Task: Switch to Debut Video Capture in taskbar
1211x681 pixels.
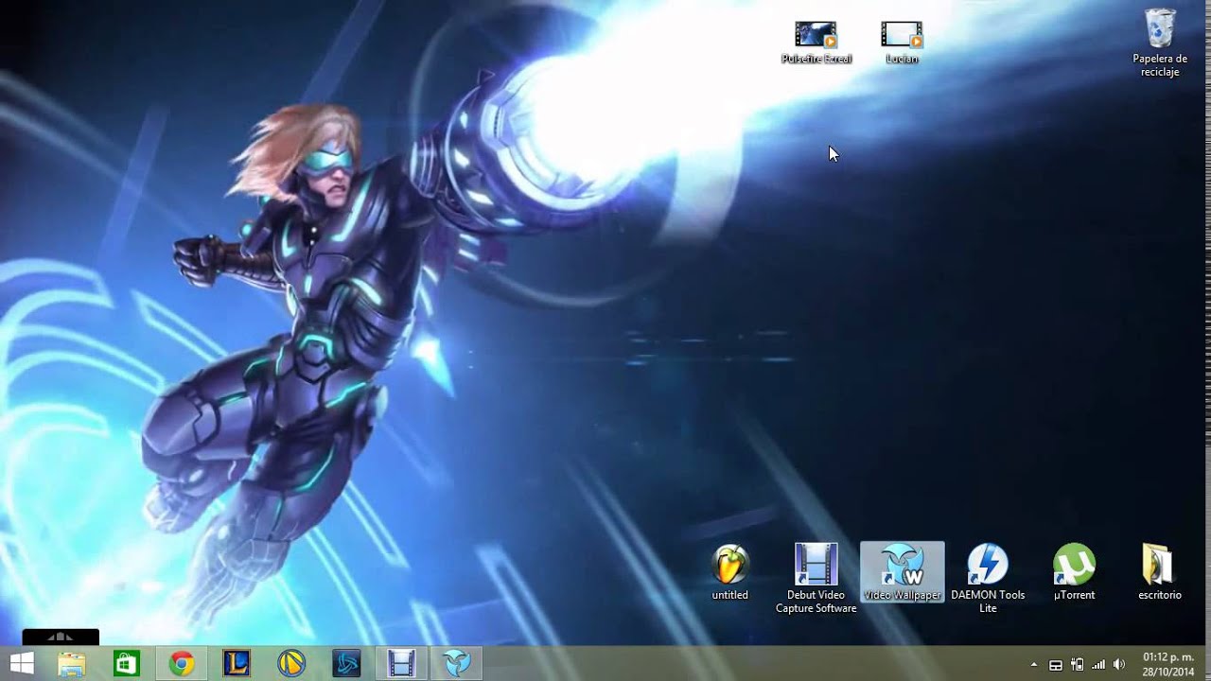Action: (401, 664)
